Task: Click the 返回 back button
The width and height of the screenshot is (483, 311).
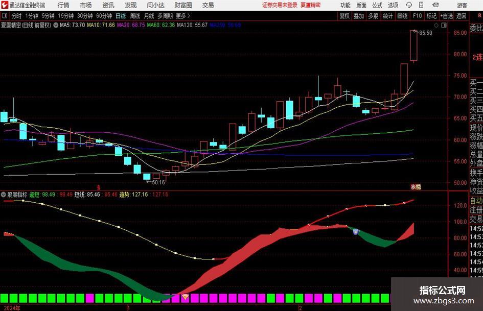Action: (x=461, y=16)
